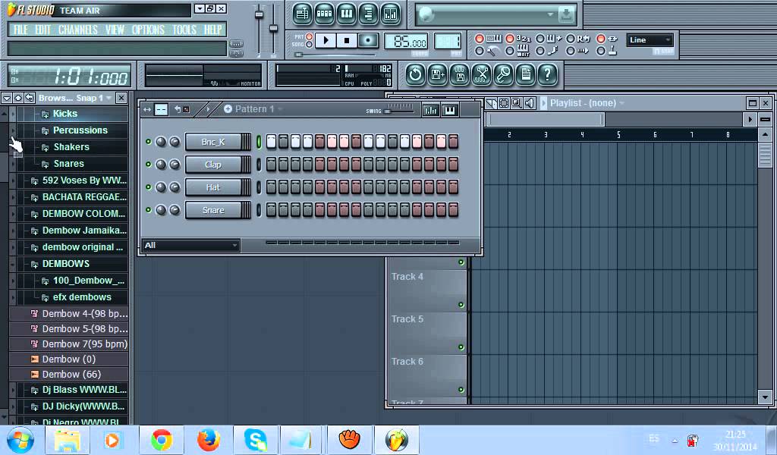Open the OPTIONS menu
777x455 pixels.
[148, 30]
